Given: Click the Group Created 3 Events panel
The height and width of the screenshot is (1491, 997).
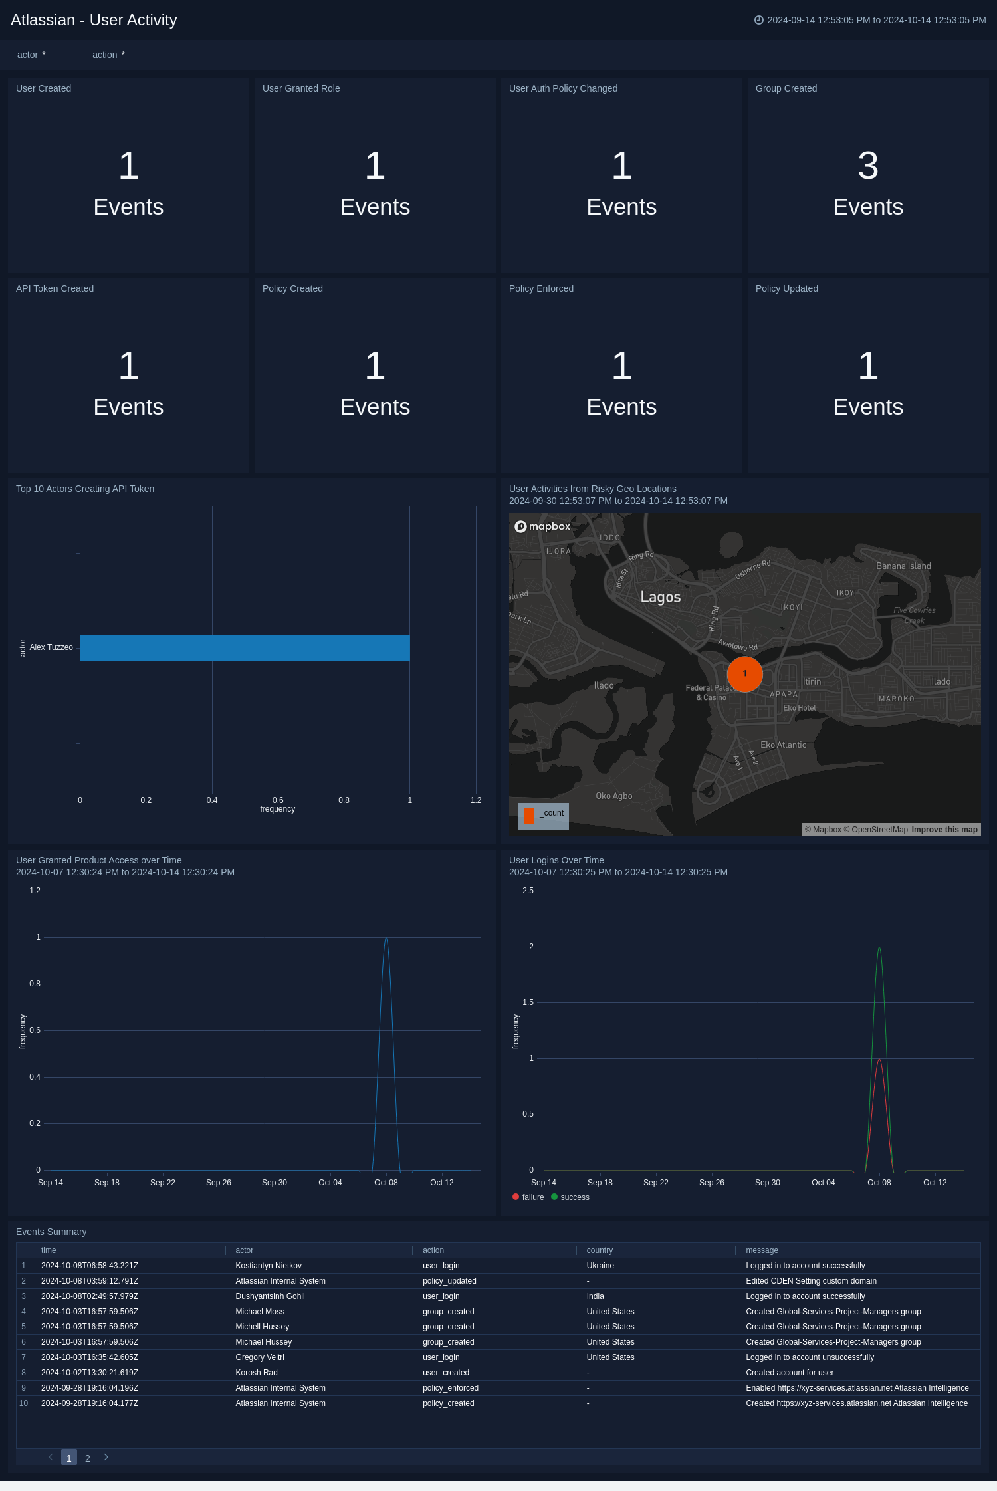Looking at the screenshot, I should click(x=867, y=175).
